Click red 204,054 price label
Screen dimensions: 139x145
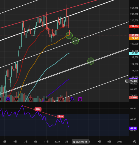click(x=134, y=26)
